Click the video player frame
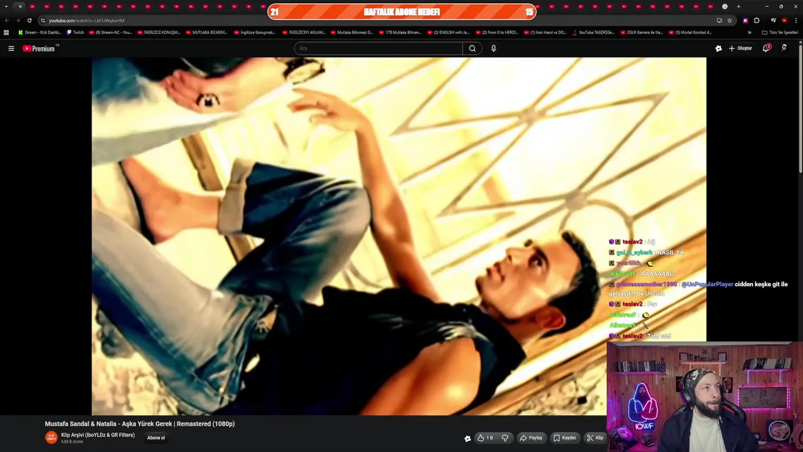The width and height of the screenshot is (803, 452). 399,236
